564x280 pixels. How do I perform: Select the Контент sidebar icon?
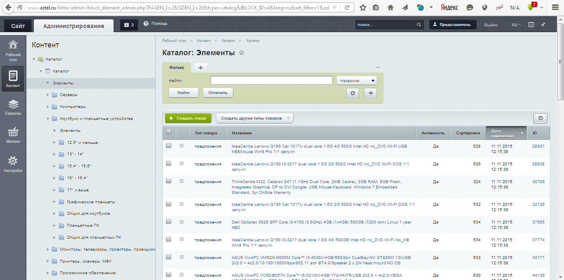(13, 78)
